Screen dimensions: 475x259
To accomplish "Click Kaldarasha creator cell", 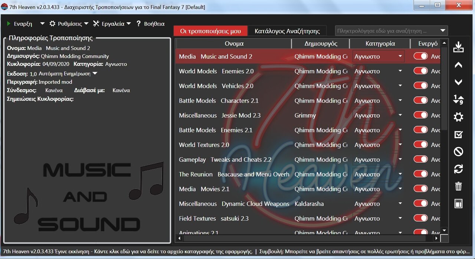I will click(x=309, y=204).
